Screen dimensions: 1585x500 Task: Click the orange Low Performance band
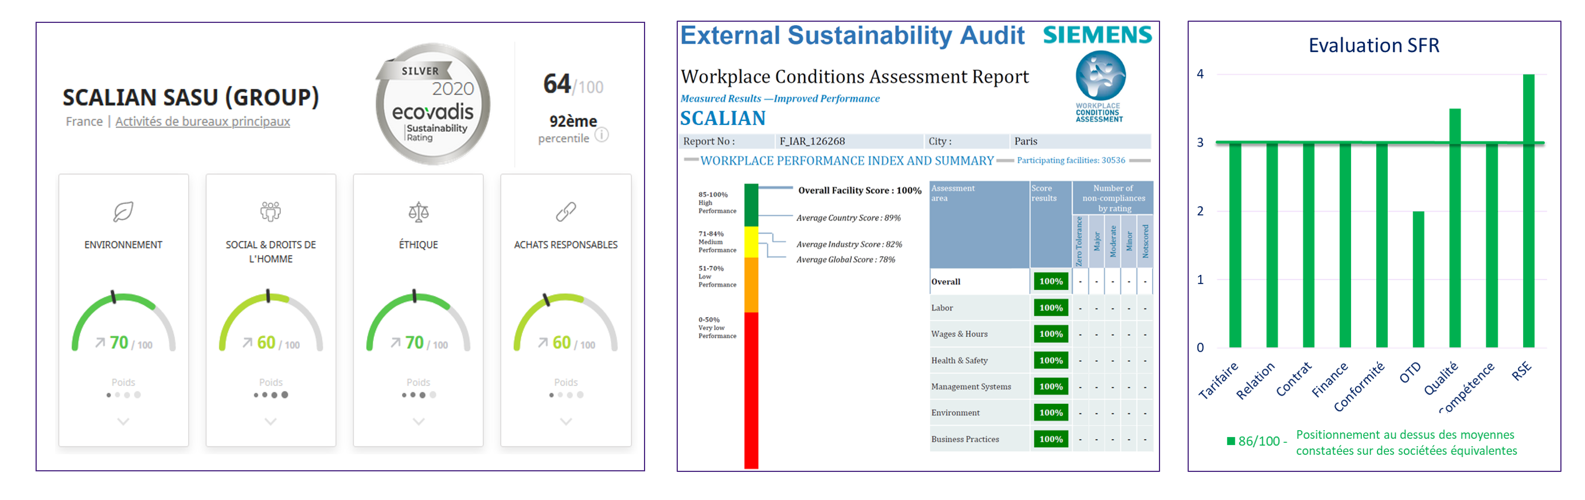(x=751, y=285)
